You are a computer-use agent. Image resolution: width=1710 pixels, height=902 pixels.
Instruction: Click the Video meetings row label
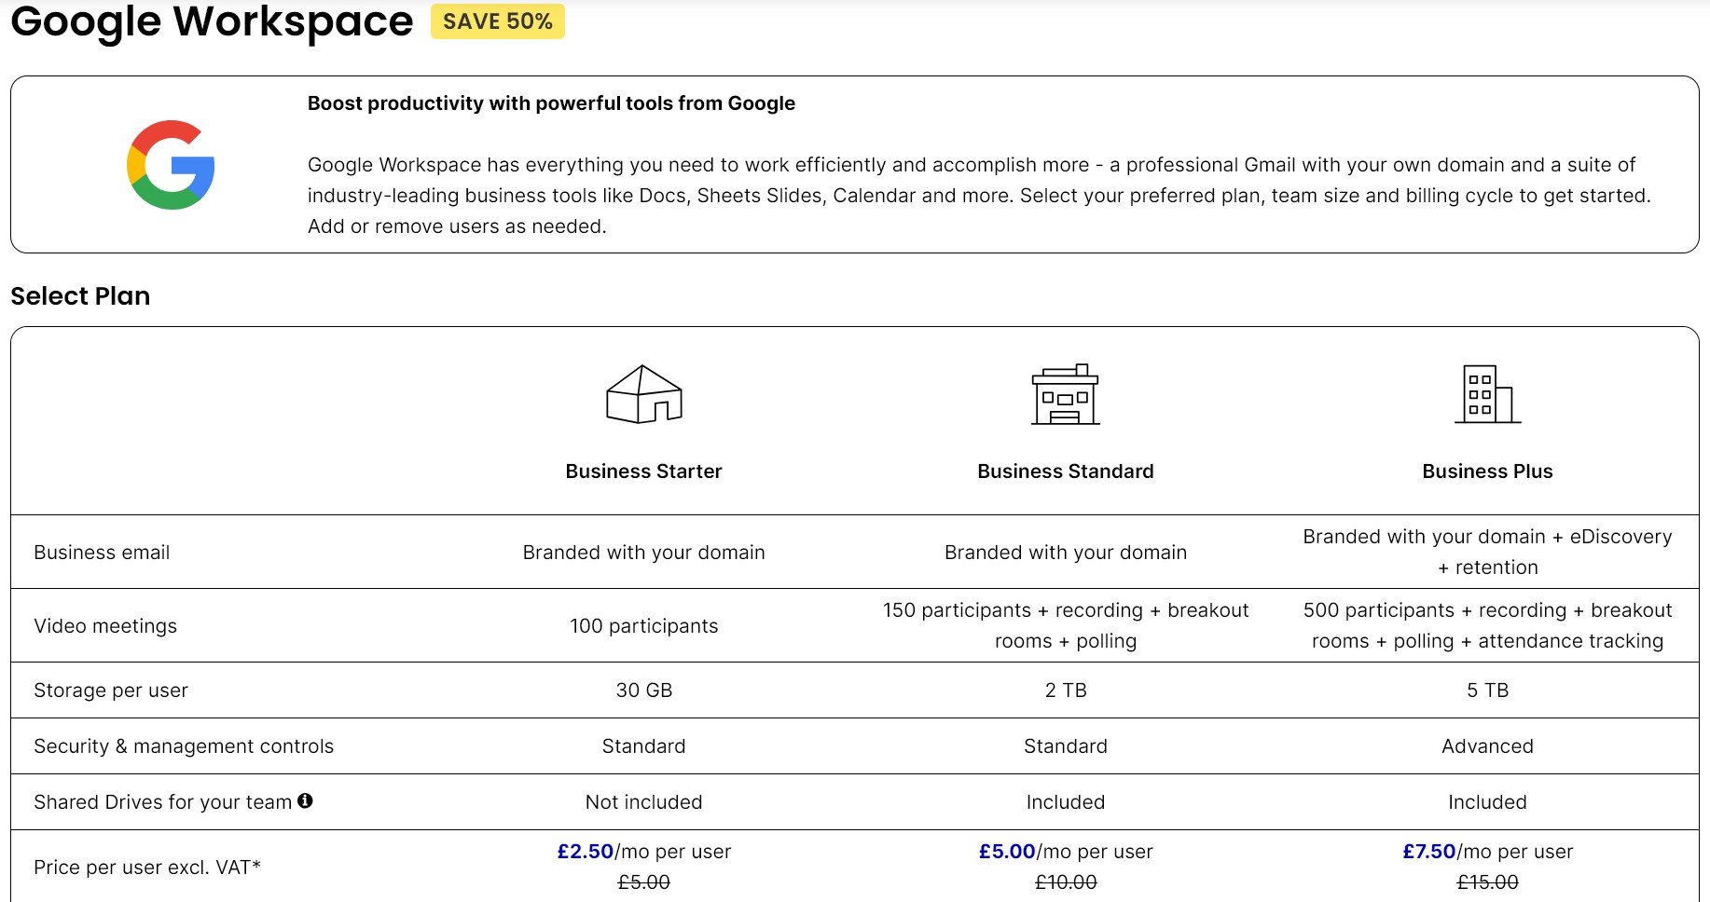click(105, 626)
